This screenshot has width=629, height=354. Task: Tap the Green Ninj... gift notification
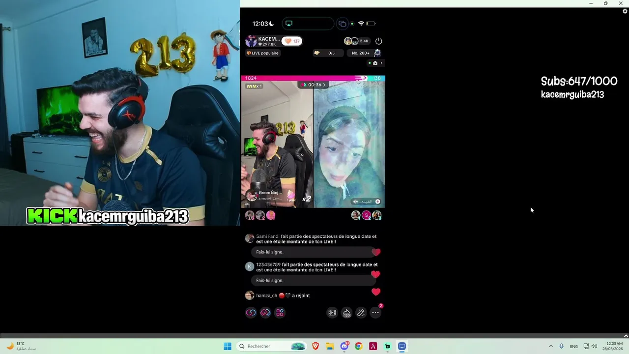click(270, 195)
